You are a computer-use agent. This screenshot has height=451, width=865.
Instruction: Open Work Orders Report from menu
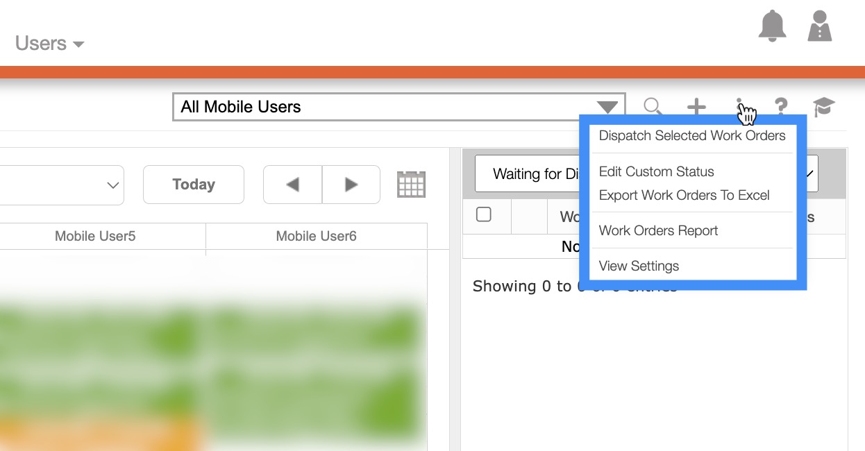coord(658,231)
